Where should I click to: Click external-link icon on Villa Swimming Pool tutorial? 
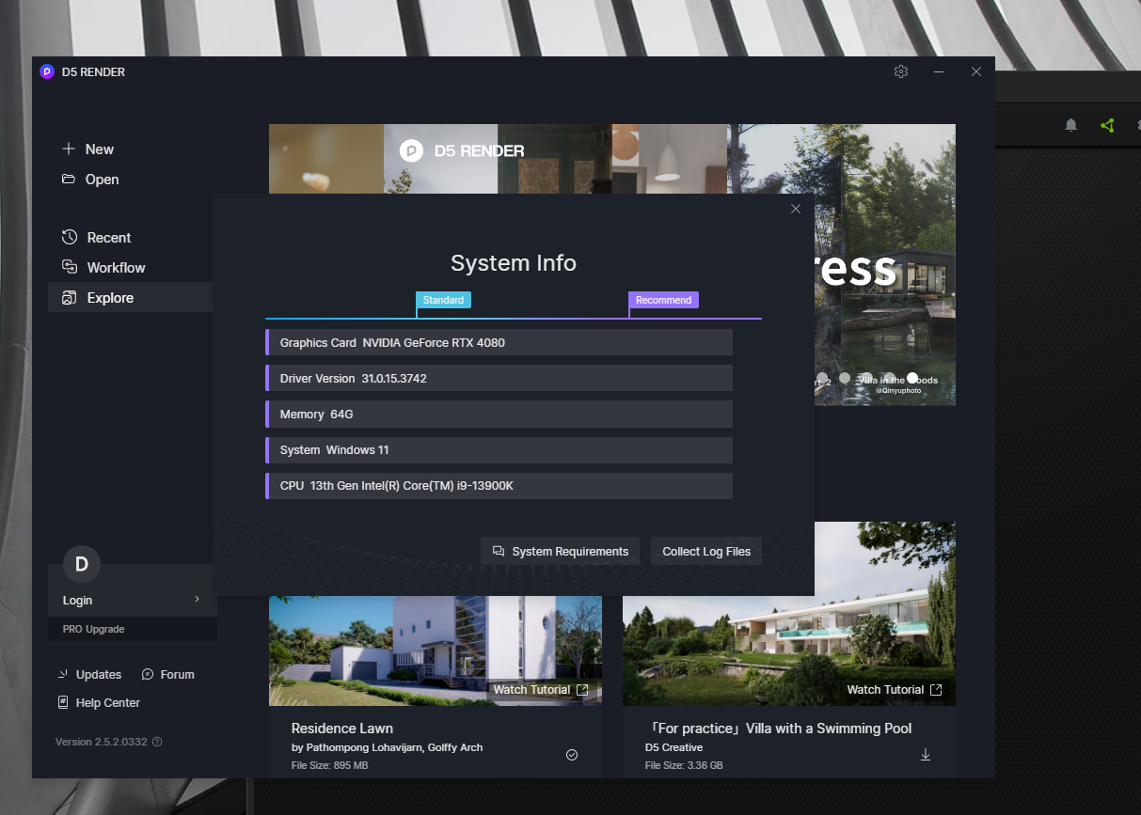[936, 690]
